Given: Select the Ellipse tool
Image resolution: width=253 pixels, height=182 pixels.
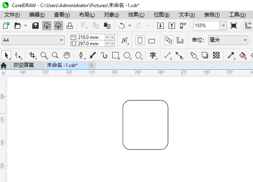Looking at the screenshot, I should pyautogui.click(x=127, y=55).
